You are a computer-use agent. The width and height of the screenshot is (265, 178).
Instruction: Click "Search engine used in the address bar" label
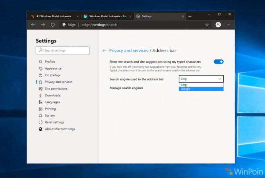(x=137, y=79)
